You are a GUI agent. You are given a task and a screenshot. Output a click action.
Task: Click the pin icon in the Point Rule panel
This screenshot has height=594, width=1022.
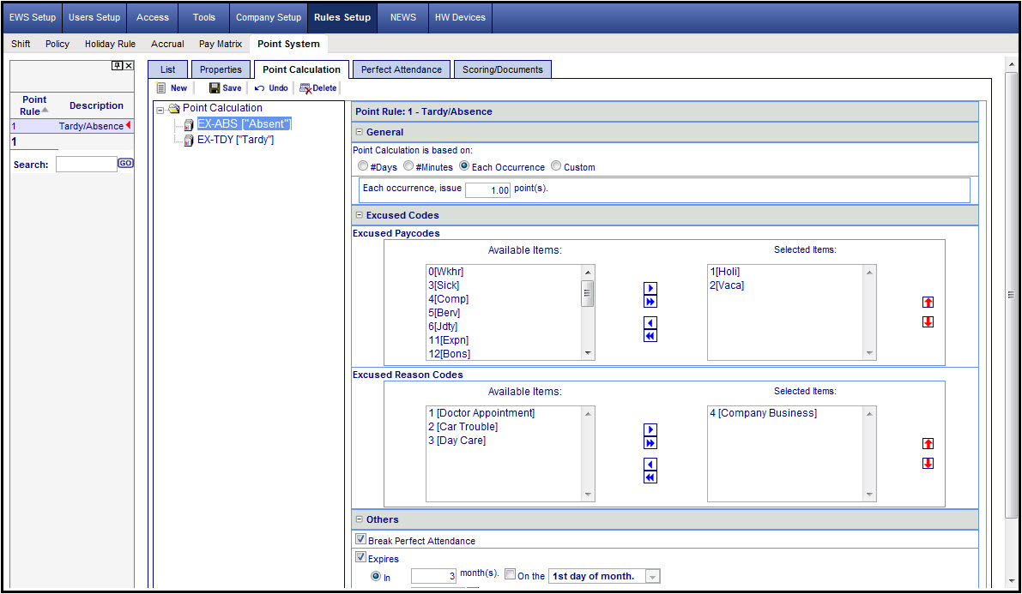(x=117, y=65)
